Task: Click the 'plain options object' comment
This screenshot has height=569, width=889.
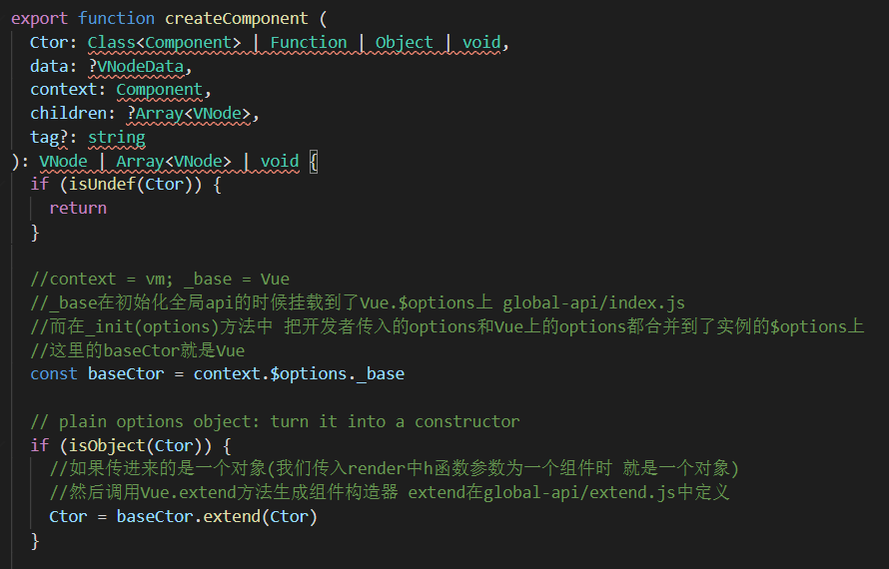Action: coord(275,421)
